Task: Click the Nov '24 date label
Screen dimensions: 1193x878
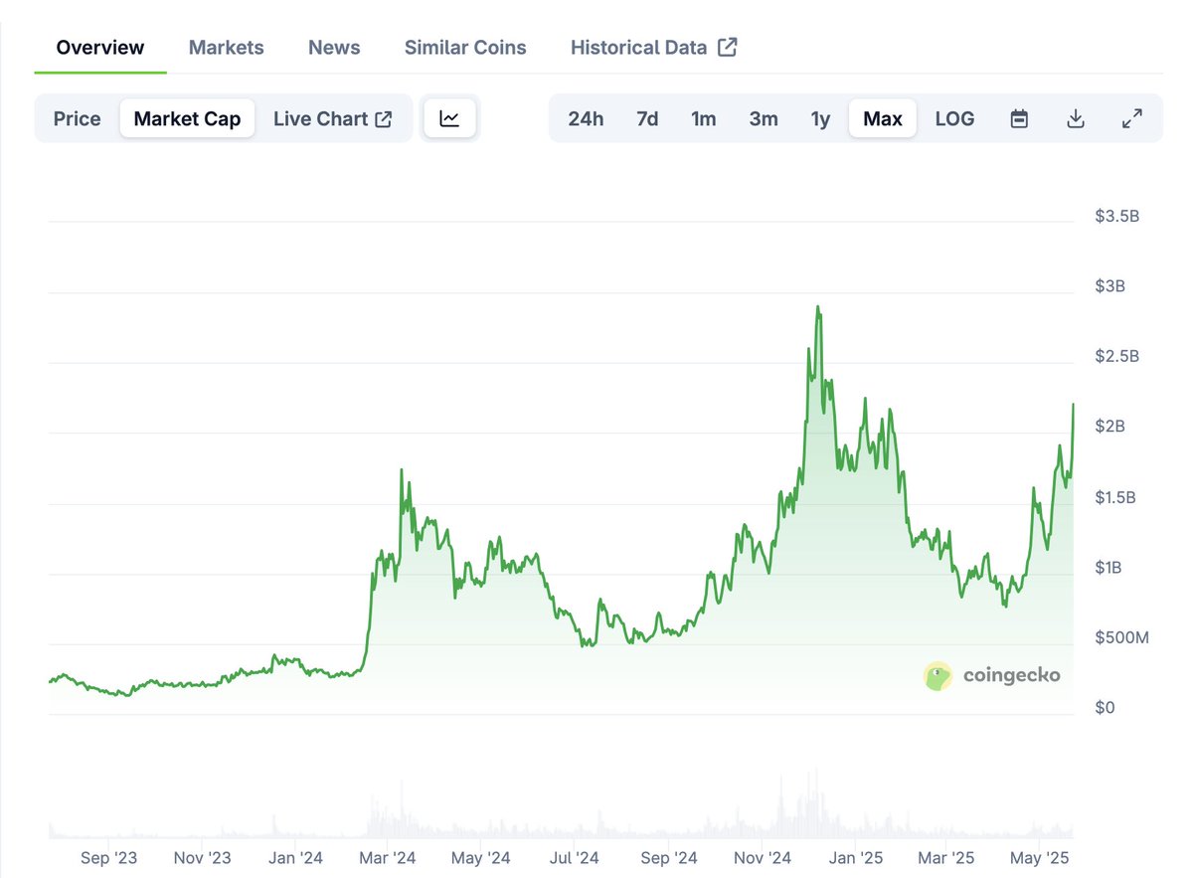Action: (762, 857)
